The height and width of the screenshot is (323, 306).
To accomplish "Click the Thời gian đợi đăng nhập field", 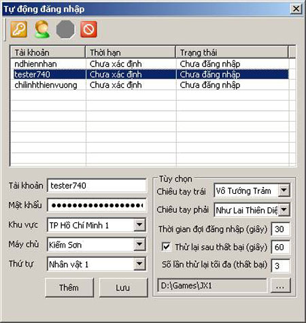I will [281, 229].
